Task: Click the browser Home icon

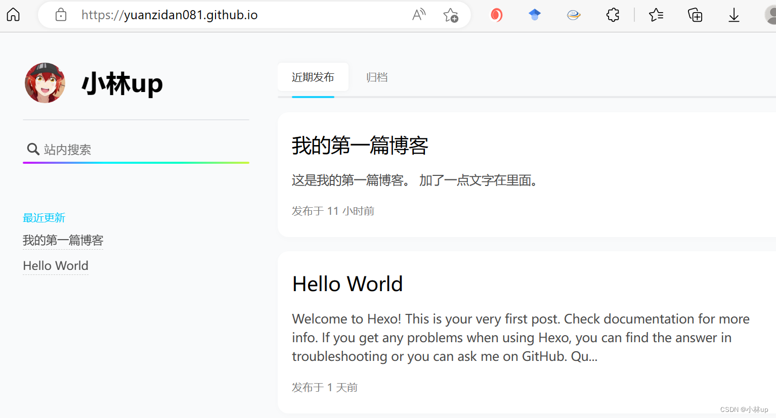Action: [x=13, y=15]
